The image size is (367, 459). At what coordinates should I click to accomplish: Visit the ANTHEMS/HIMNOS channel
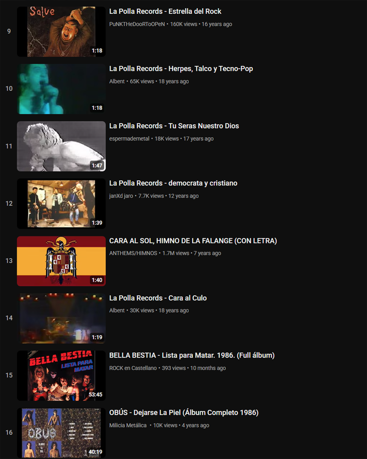133,253
